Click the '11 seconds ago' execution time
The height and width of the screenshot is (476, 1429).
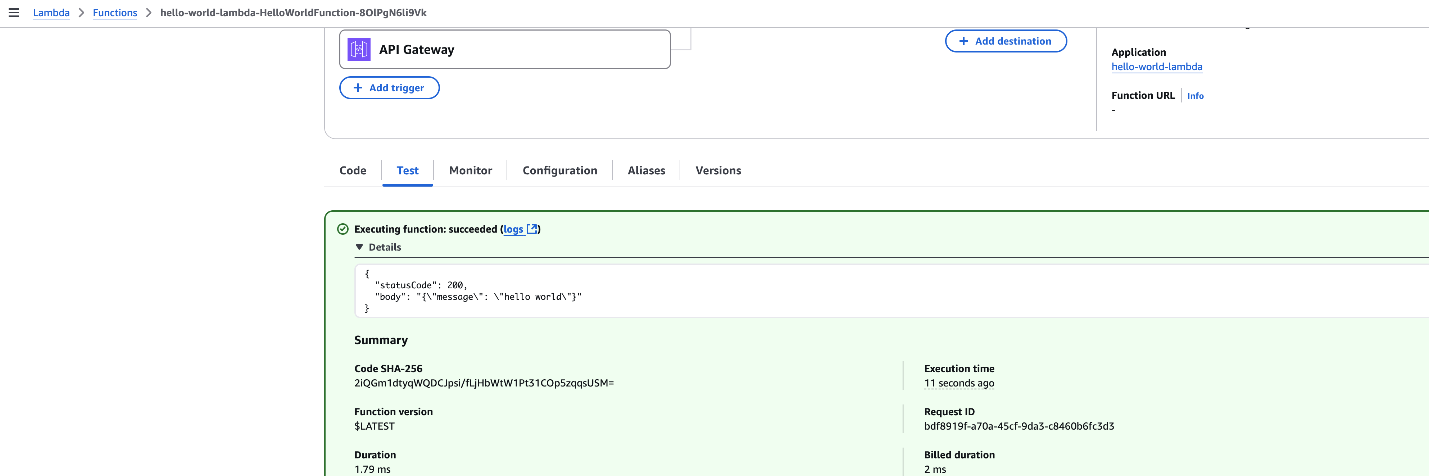958,383
